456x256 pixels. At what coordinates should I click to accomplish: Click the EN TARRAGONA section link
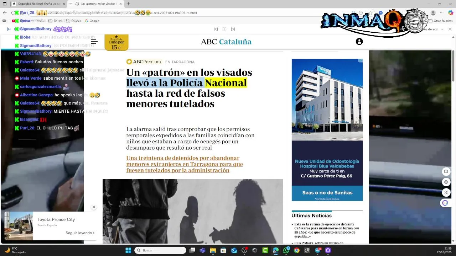point(180,62)
